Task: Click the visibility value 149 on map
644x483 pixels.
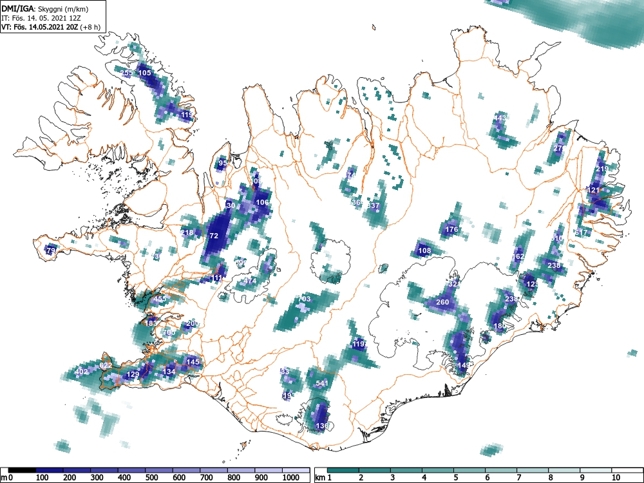Action: coord(463,365)
